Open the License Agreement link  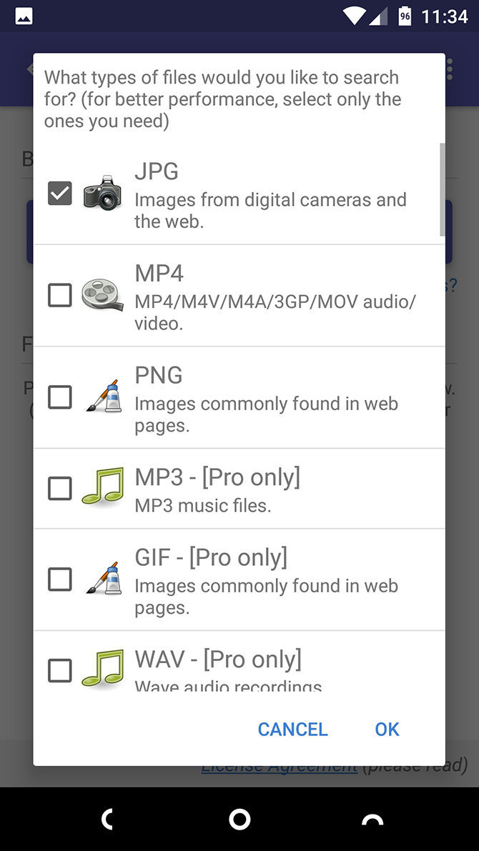279,765
